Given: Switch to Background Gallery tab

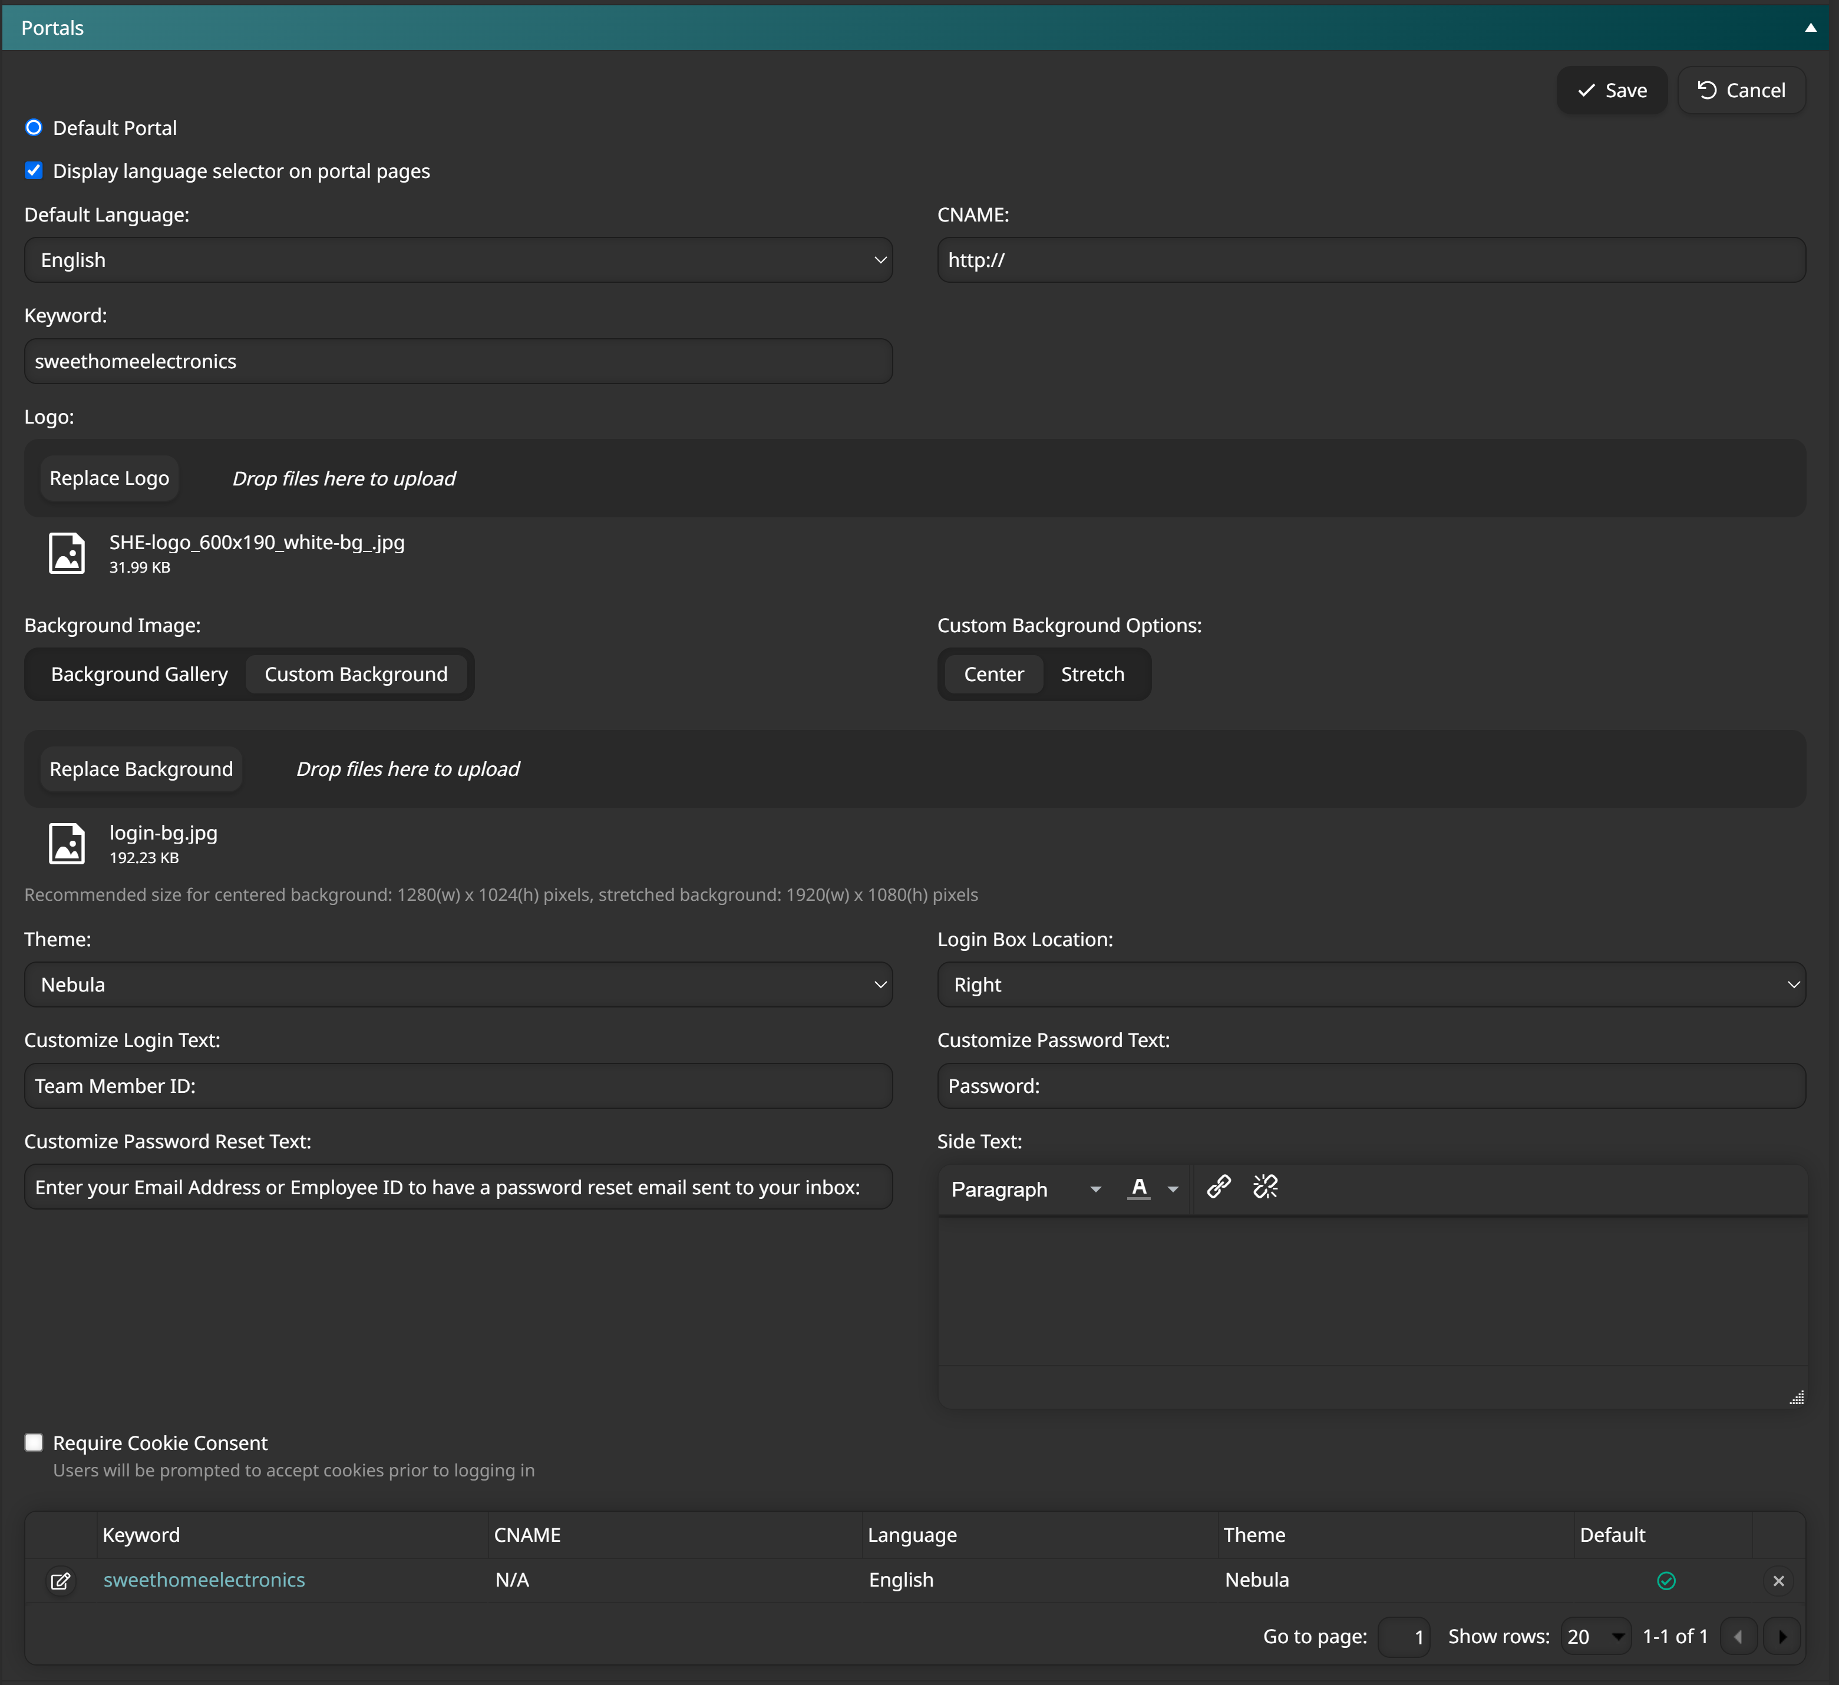Looking at the screenshot, I should (138, 674).
